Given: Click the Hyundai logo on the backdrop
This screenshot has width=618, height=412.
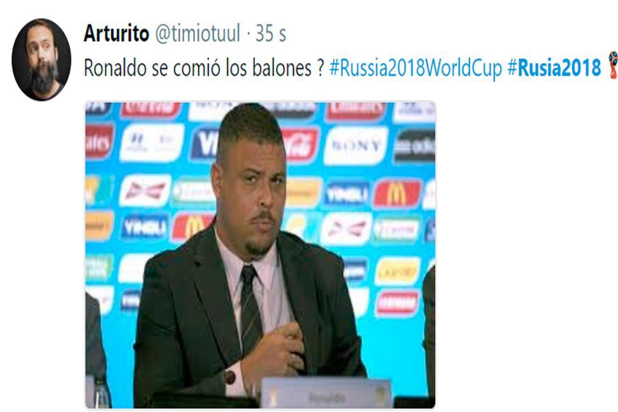Looking at the screenshot, I should pyautogui.click(x=152, y=143).
